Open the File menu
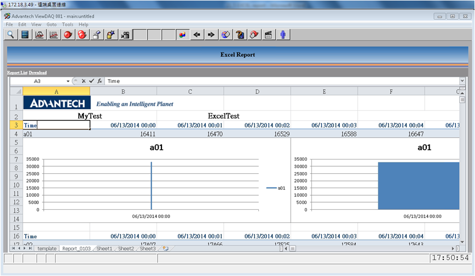 9,25
